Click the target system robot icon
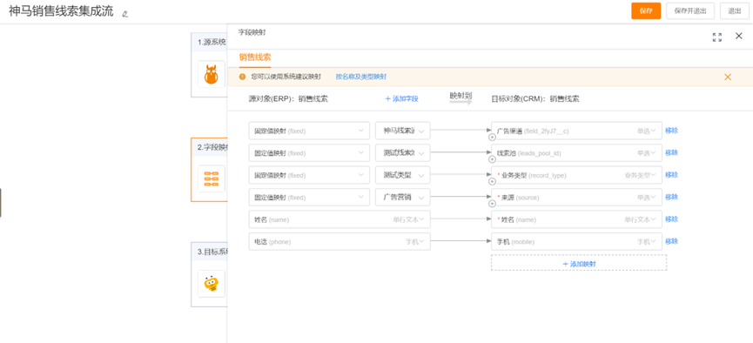 pyautogui.click(x=212, y=284)
